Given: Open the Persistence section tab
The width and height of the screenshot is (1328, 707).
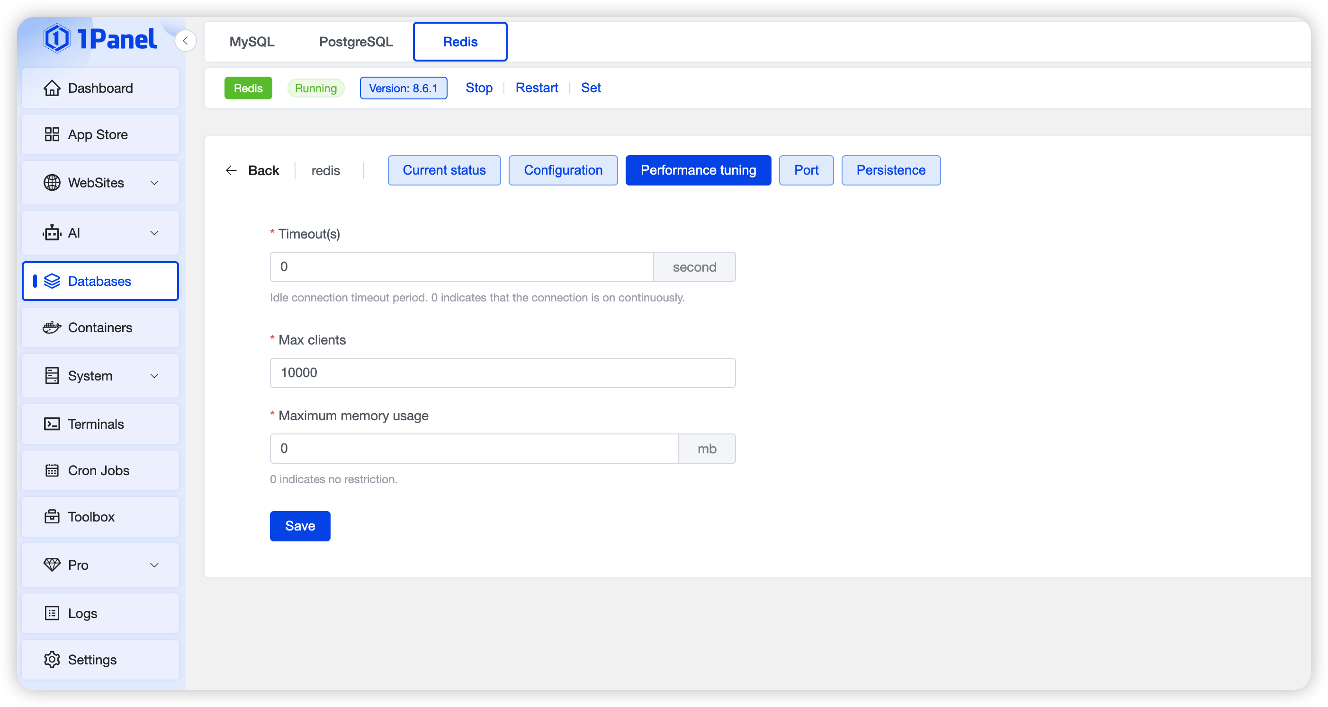Looking at the screenshot, I should coord(890,170).
